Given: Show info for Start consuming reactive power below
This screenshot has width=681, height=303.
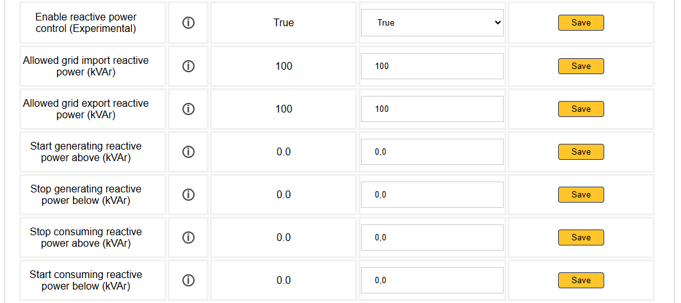Looking at the screenshot, I should pyautogui.click(x=188, y=280).
